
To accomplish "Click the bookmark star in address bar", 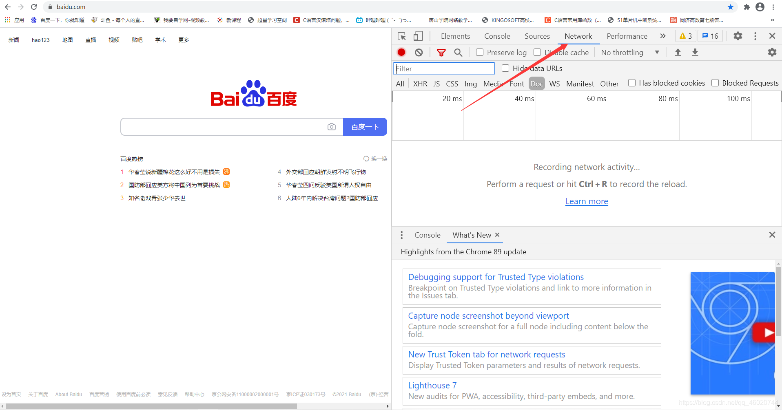I will tap(731, 7).
